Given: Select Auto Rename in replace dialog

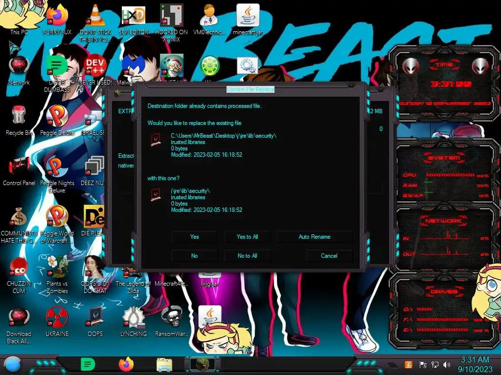Looking at the screenshot, I should (x=315, y=237).
